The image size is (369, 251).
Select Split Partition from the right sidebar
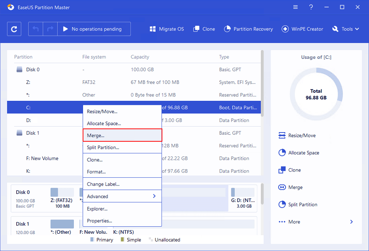pos(301,204)
